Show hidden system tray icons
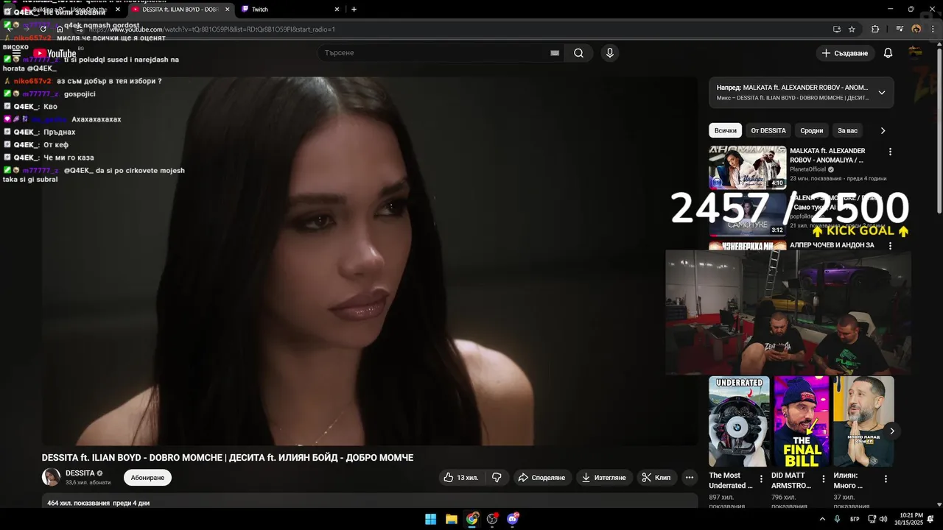The width and height of the screenshot is (943, 530). [822, 519]
